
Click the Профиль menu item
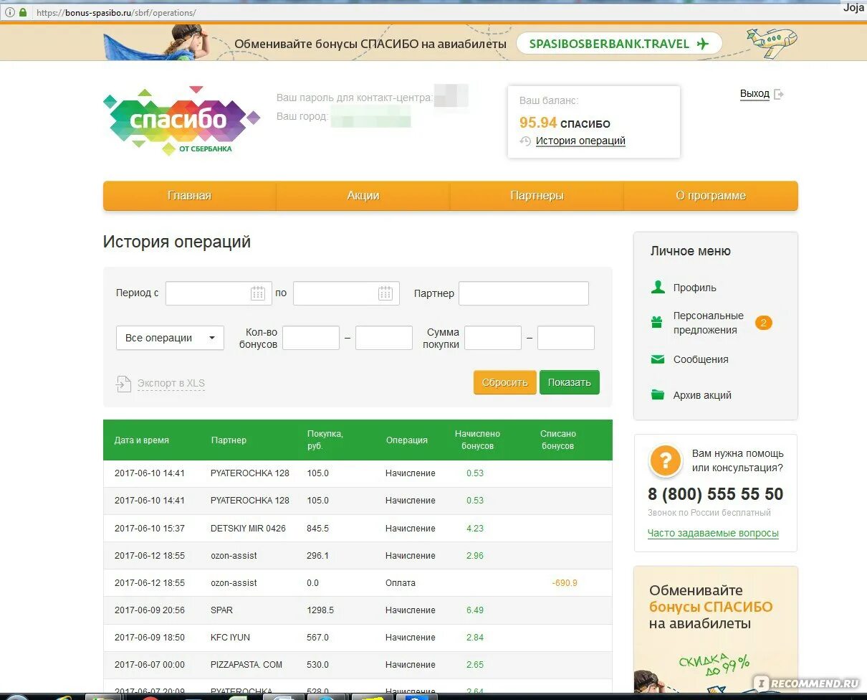click(694, 288)
